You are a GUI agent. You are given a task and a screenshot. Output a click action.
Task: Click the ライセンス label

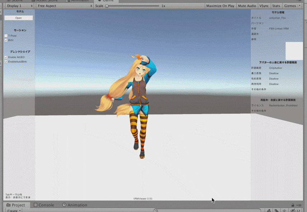pos(258,105)
